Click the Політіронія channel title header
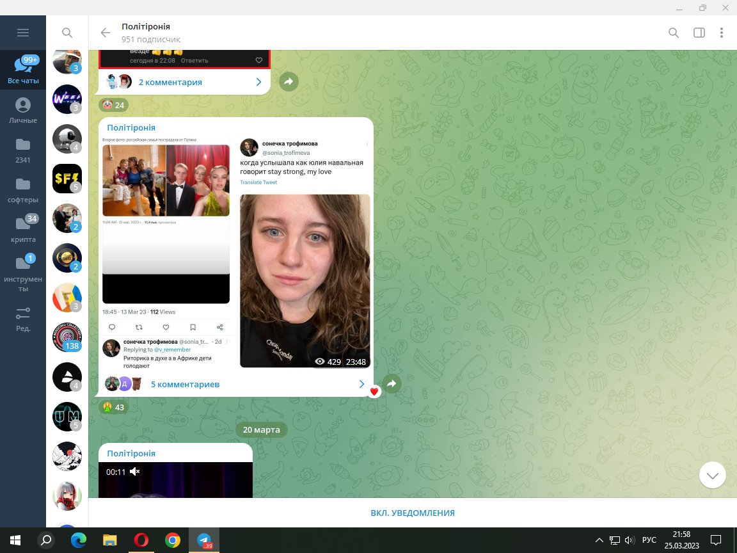This screenshot has height=553, width=737. coord(146,27)
